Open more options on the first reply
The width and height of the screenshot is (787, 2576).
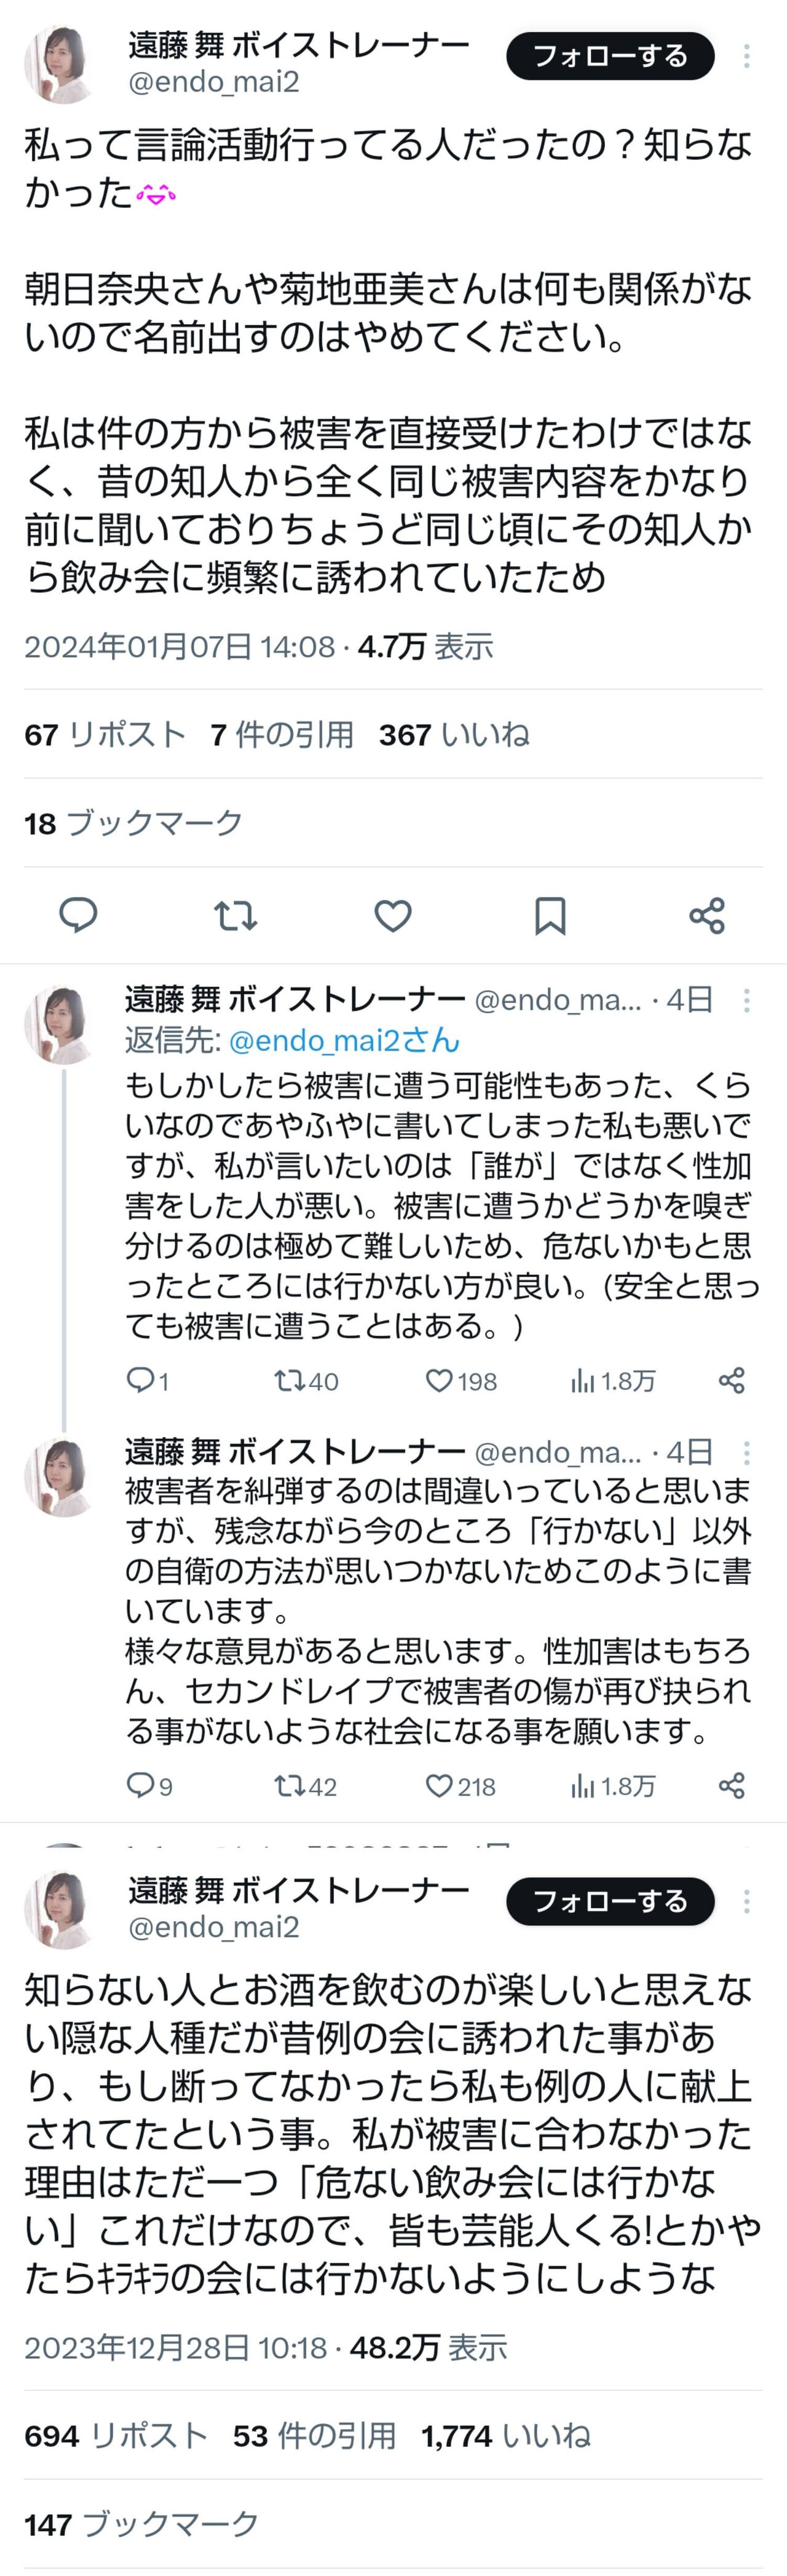[746, 1000]
